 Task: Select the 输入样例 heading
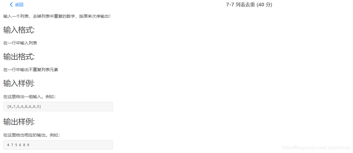(19, 83)
